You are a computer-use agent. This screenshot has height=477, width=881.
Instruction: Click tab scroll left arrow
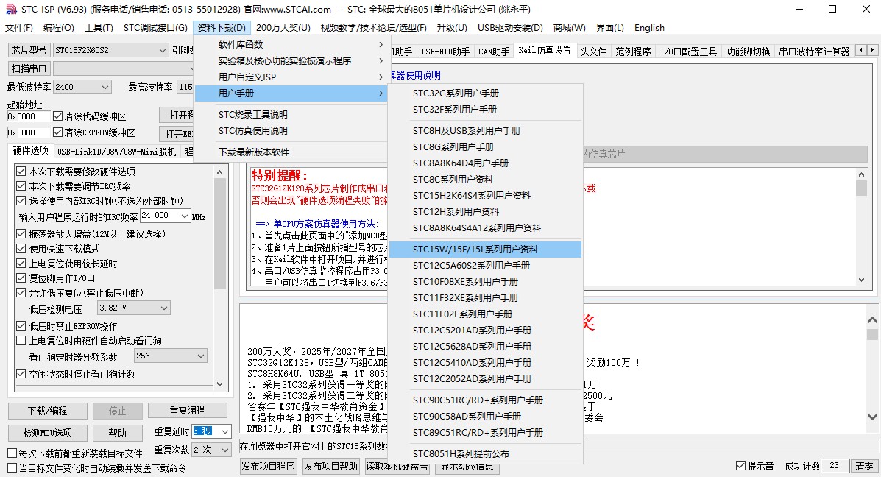pos(861,50)
